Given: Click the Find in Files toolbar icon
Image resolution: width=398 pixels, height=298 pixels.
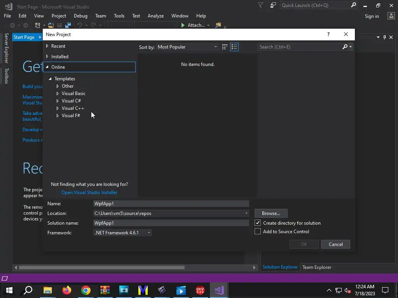Looking at the screenshot, I should (x=218, y=25).
